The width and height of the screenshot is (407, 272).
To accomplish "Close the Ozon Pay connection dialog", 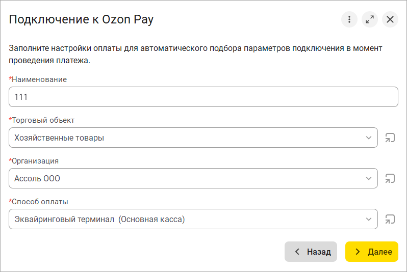I will pos(390,19).
